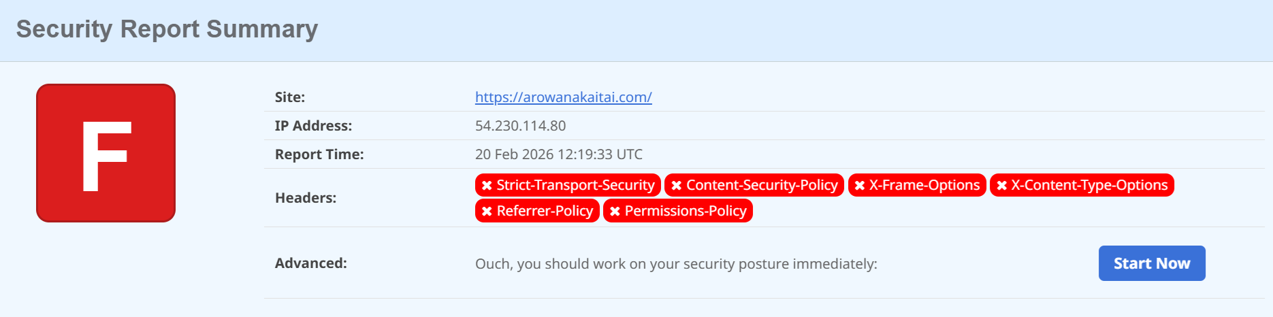Screen dimensions: 1273x317
Task: Click the X icon on the X-Content-Type-Options badge
Action: pyautogui.click(x=1002, y=186)
